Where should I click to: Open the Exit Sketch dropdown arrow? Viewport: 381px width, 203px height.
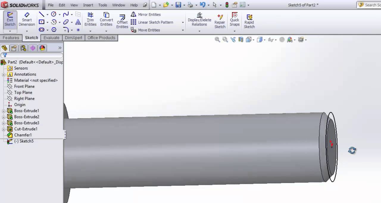[10, 31]
